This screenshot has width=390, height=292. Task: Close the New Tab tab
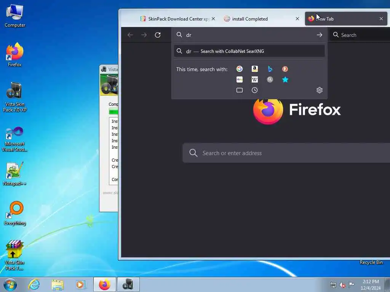tap(381, 19)
